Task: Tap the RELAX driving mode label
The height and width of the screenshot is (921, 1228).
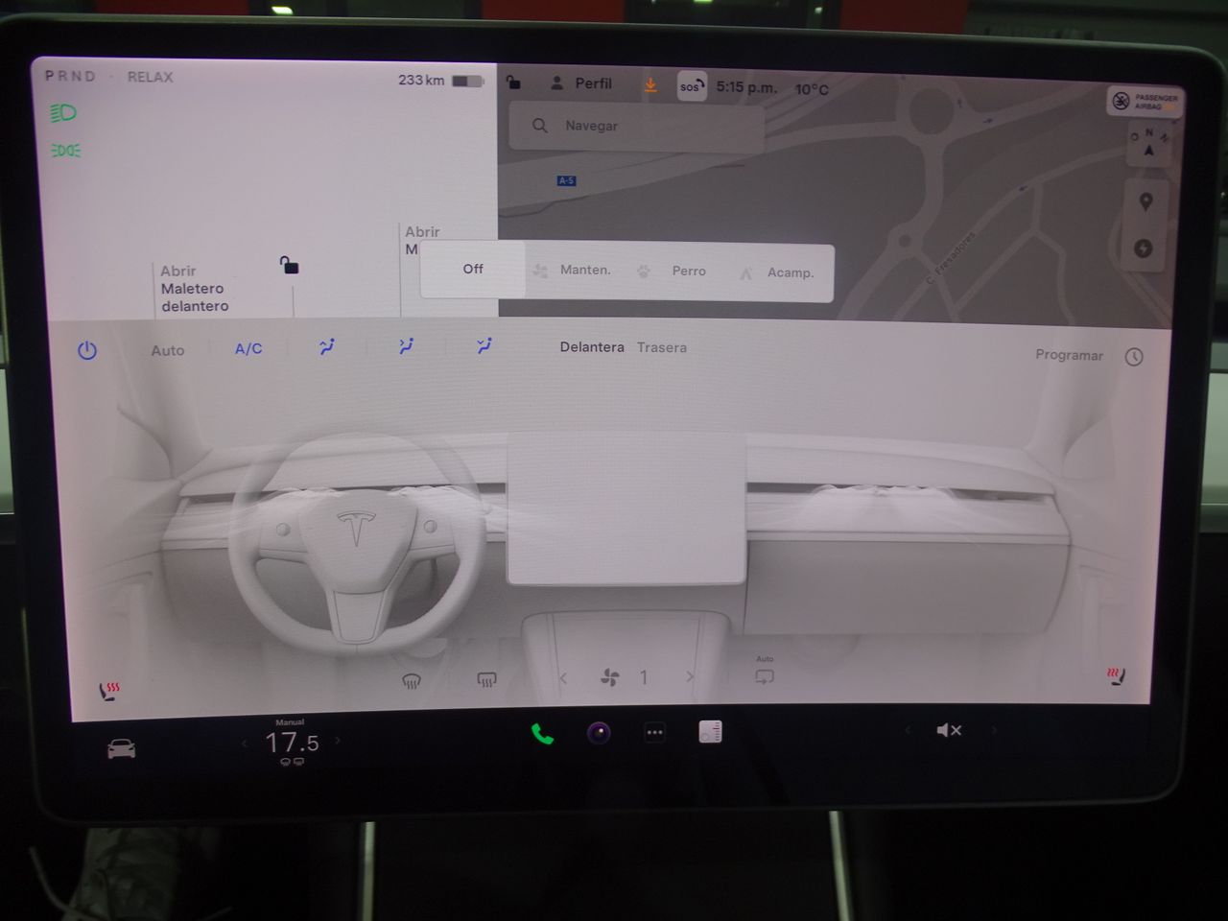Action: [x=151, y=77]
